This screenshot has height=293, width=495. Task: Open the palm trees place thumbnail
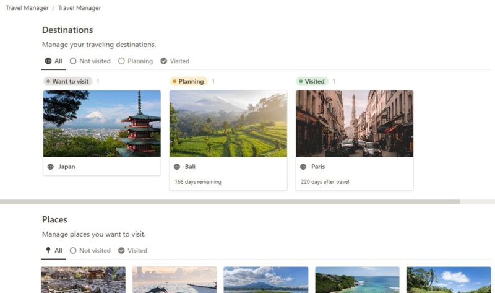[x=449, y=280]
